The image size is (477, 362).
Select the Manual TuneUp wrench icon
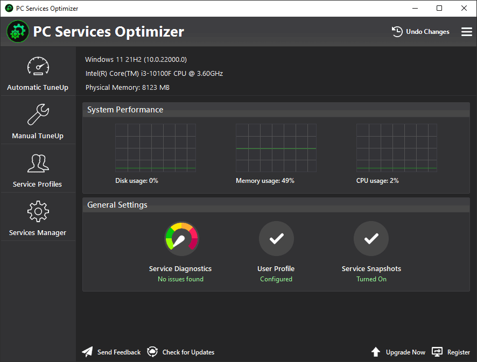click(38, 114)
